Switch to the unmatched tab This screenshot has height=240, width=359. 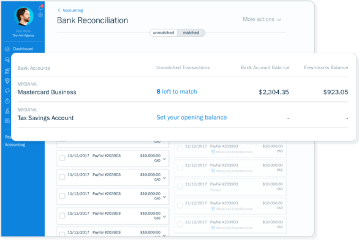point(163,33)
